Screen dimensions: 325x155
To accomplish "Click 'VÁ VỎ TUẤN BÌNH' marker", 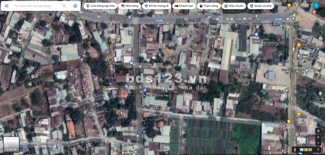I will tap(286, 90).
